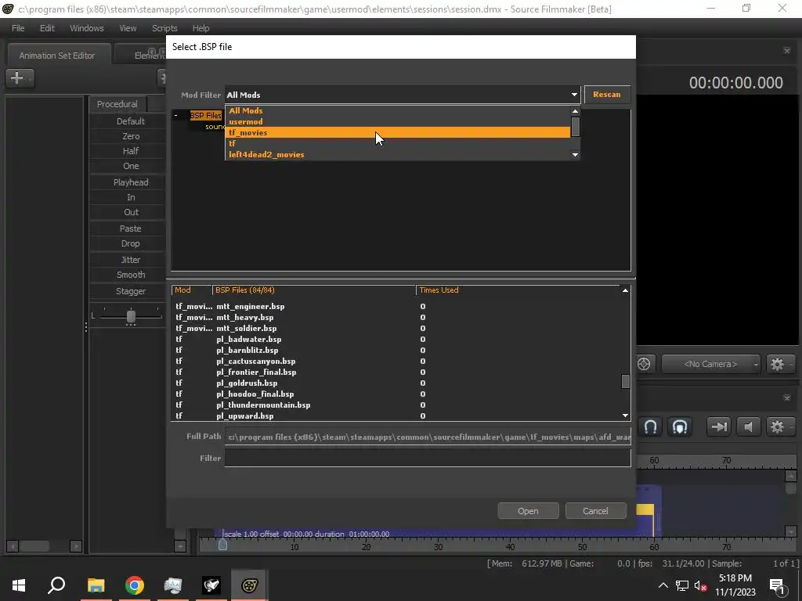The image size is (802, 601).
Task: Apply the Playhead preset
Action: [131, 182]
